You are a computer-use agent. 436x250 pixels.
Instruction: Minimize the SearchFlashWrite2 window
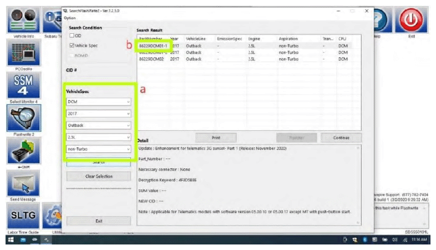click(x=338, y=11)
